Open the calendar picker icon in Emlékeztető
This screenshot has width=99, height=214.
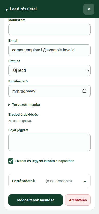(84, 91)
